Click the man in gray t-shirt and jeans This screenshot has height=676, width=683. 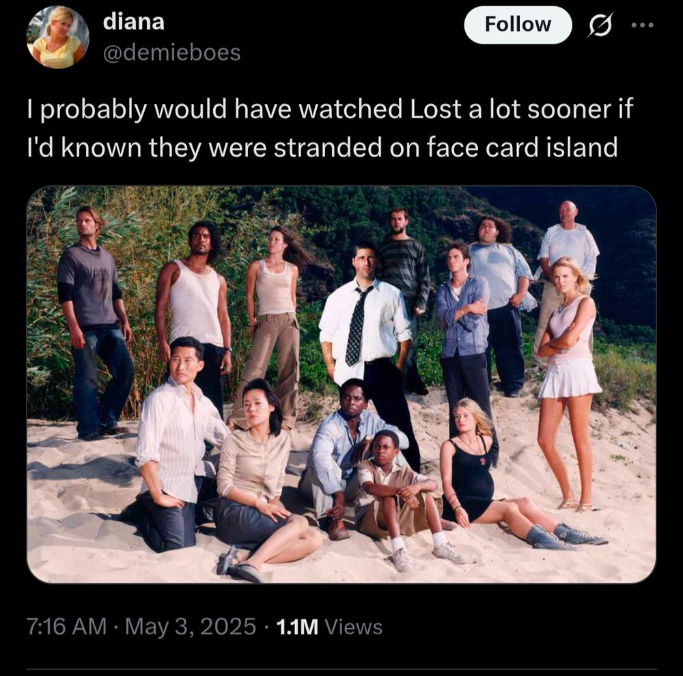click(93, 323)
